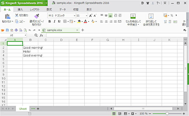This screenshot has width=189, height=116.
Task: Open the 数式 ribbon tab
Action: coord(49,10)
